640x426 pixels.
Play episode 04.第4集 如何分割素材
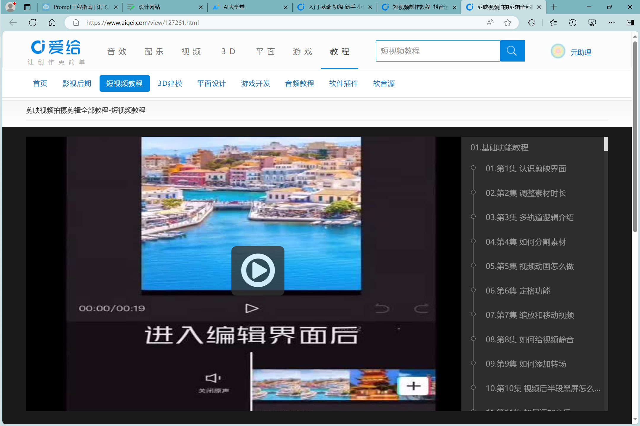coord(526,242)
